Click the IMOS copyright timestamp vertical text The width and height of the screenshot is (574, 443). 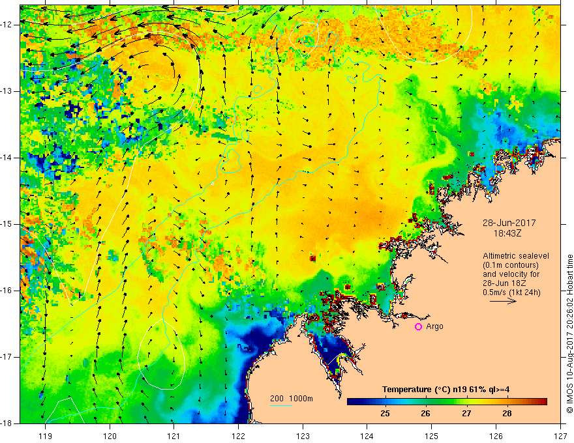[x=569, y=334]
